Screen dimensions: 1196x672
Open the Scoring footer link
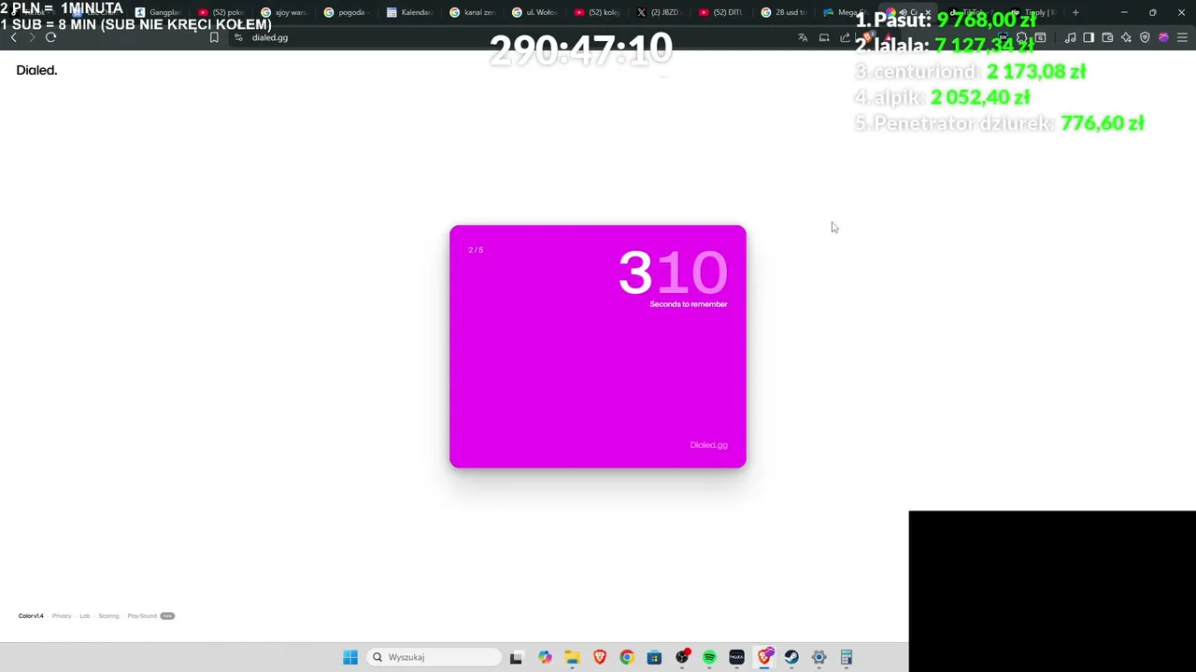108,616
